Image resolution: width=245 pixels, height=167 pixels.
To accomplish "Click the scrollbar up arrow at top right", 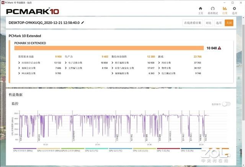I will coord(243,18).
